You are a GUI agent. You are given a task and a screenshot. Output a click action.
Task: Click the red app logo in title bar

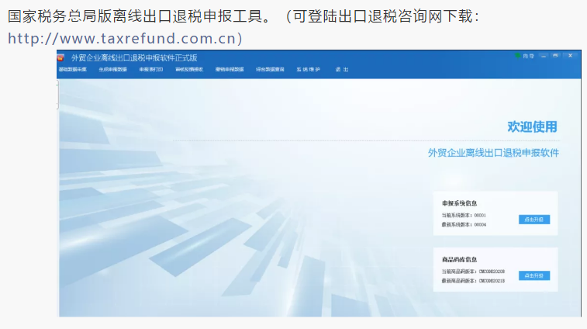61,57
